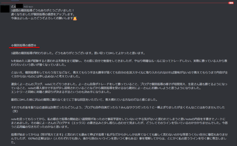Click the paragraph starting 最初にDMした時に沢山の質問
237x146 pixels.
tap(85, 100)
